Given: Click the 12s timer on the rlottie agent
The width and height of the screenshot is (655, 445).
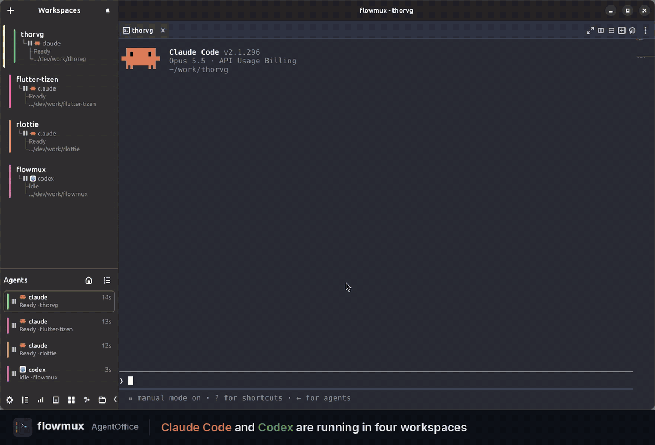Looking at the screenshot, I should pos(106,346).
